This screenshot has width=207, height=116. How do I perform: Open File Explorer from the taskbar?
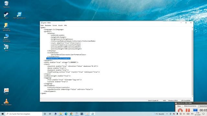pos(60,114)
